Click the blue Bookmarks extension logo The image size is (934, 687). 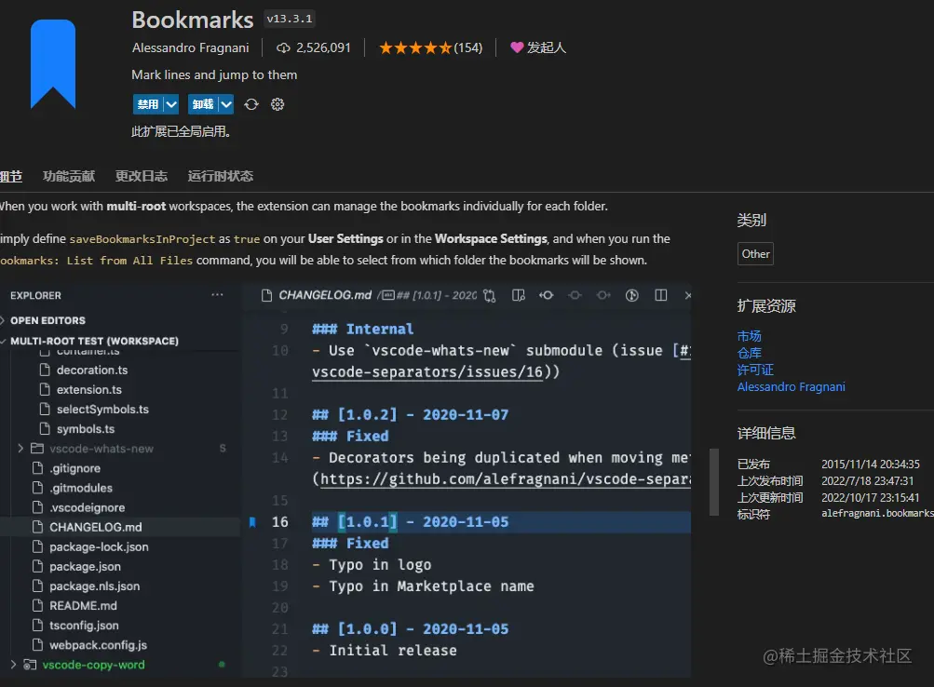click(53, 64)
